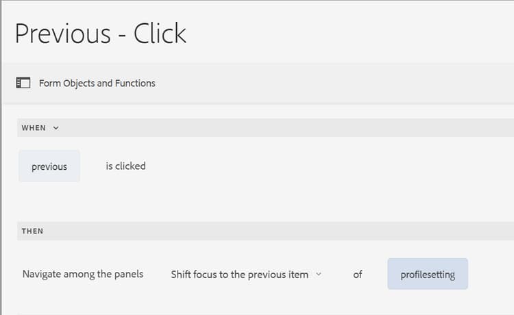Click the empty THEN header bar area
514x315 pixels.
pyautogui.click(x=274, y=231)
